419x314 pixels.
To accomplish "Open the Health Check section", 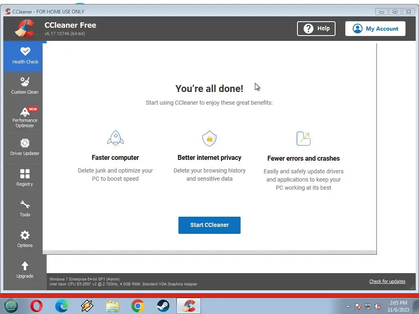I will tap(25, 56).
